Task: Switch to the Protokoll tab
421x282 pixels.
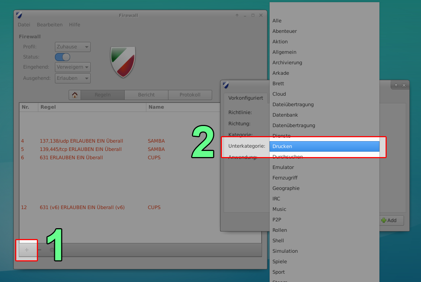Action: click(x=190, y=95)
